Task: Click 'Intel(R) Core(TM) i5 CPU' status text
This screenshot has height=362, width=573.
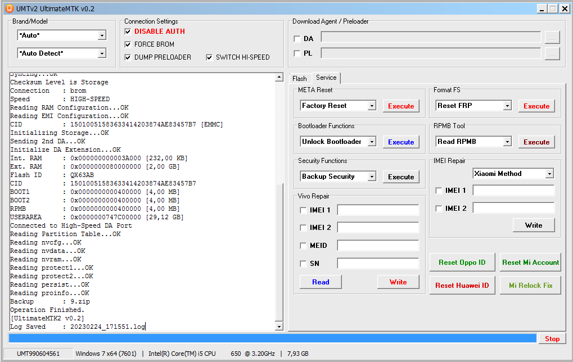Action: click(x=182, y=354)
